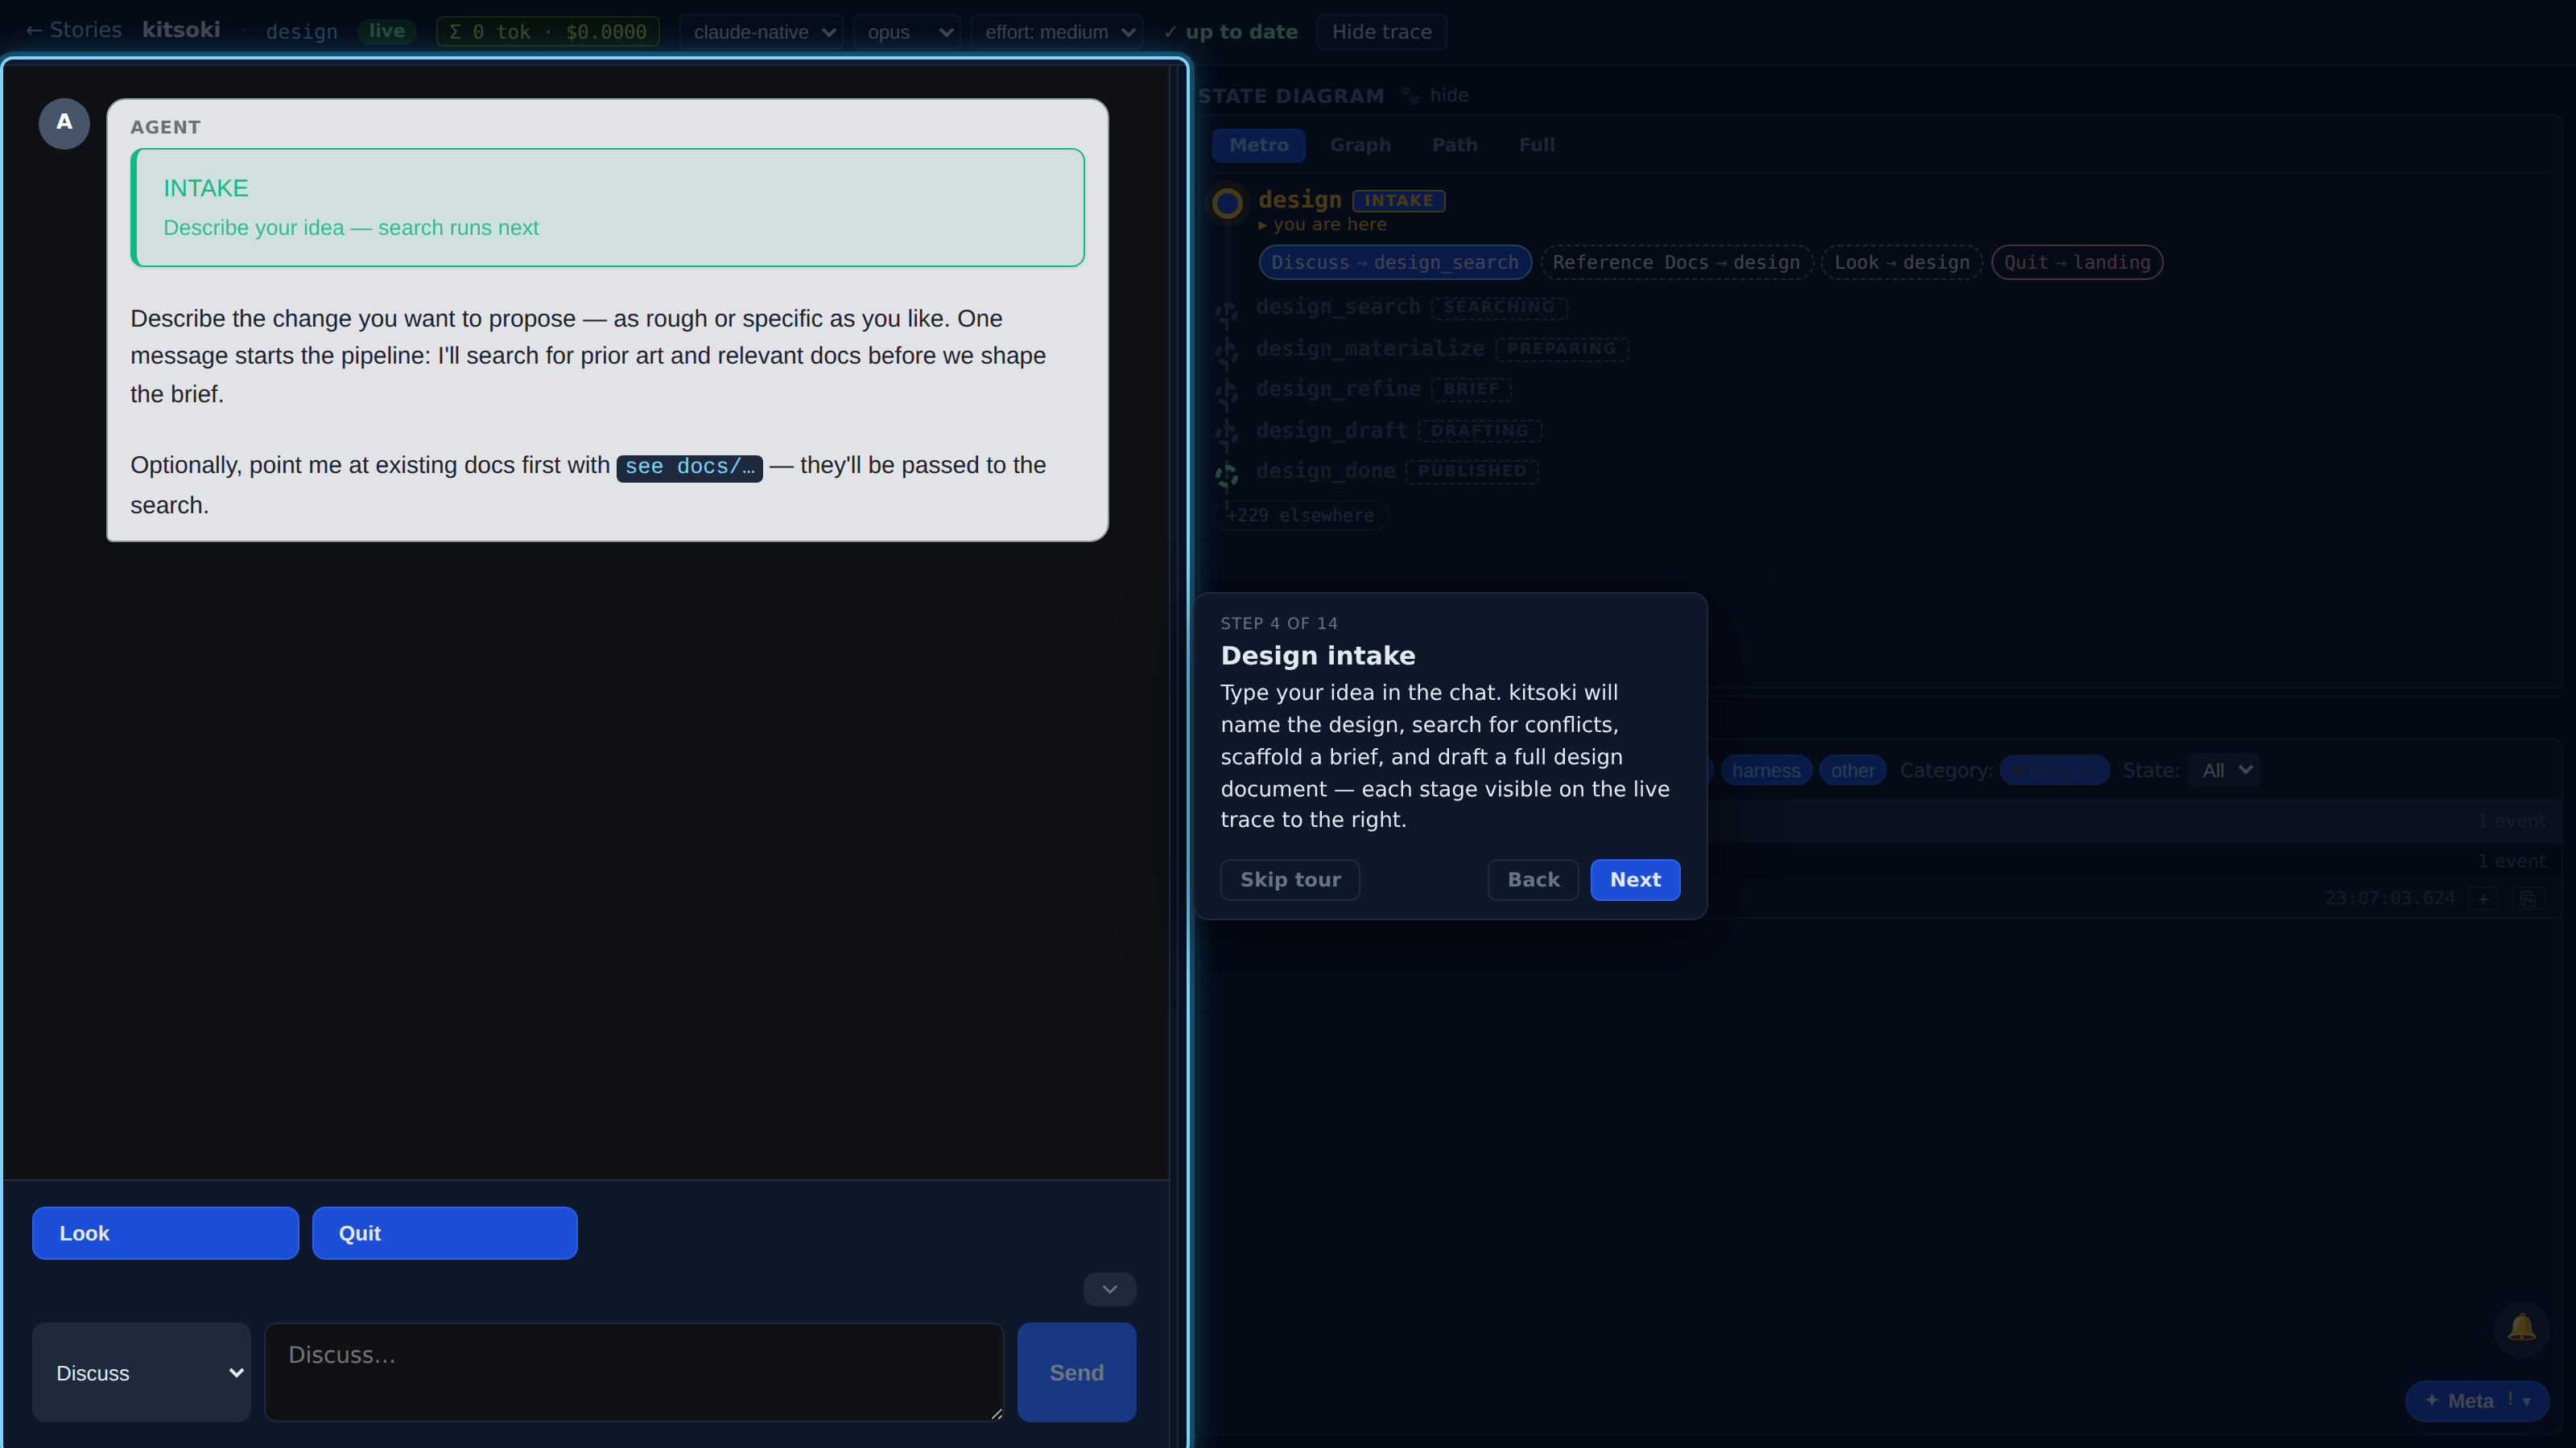Screen dimensions: 2576x1448
Task: Switch to the Metro diagram tab
Action: 1258,145
